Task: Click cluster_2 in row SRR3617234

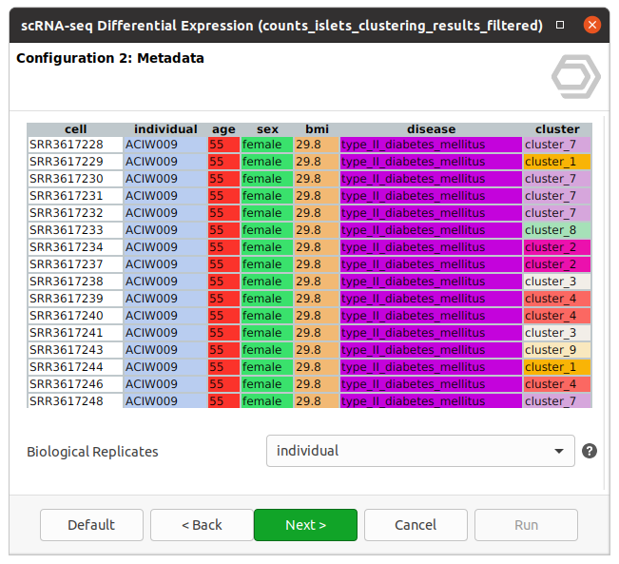Action: [557, 247]
